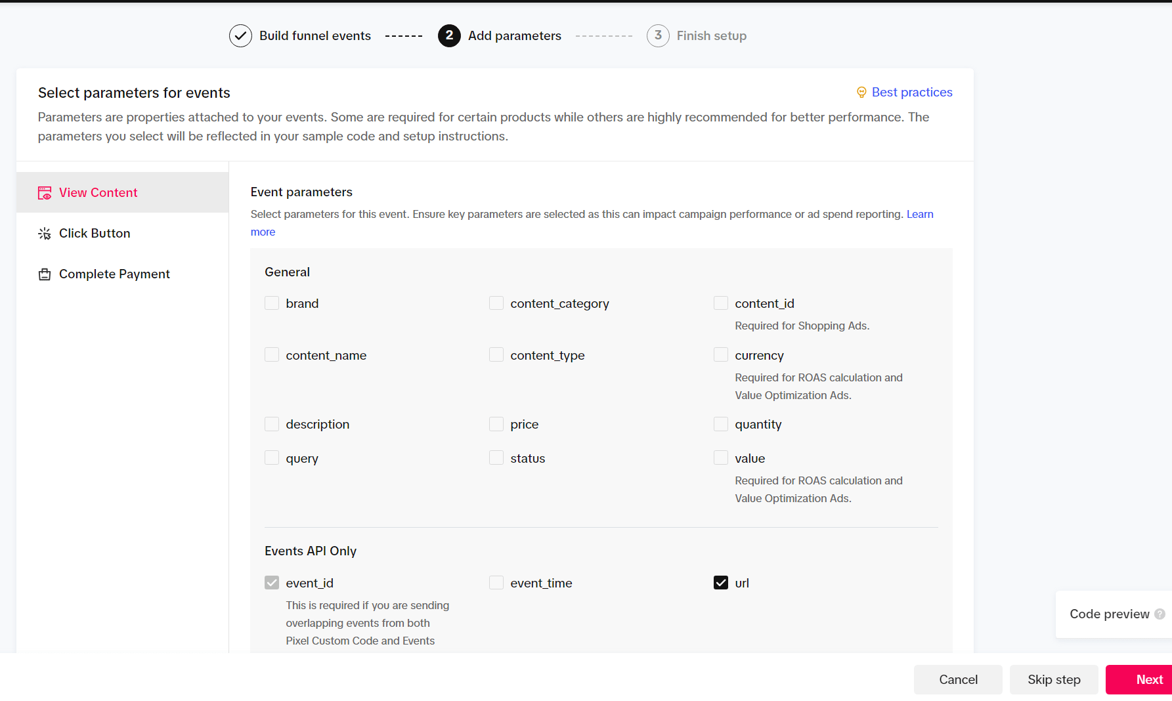Image resolution: width=1172 pixels, height=701 pixels.
Task: Click the Complete Payment bag icon
Action: [45, 274]
